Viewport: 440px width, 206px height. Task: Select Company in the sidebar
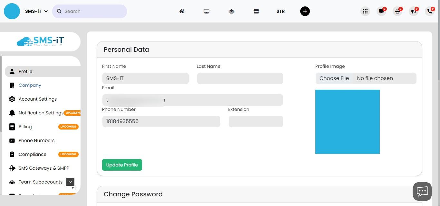pos(30,85)
